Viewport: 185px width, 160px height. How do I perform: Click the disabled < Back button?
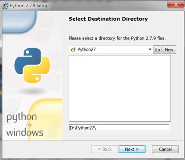click(105, 149)
